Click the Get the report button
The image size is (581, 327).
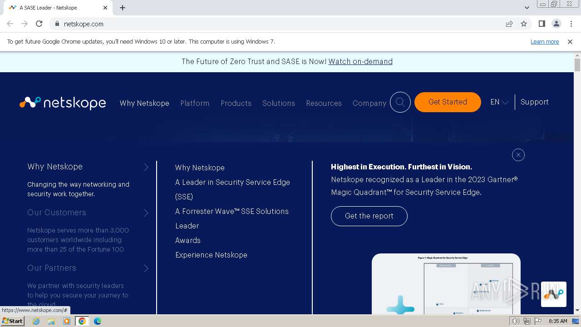point(369,216)
